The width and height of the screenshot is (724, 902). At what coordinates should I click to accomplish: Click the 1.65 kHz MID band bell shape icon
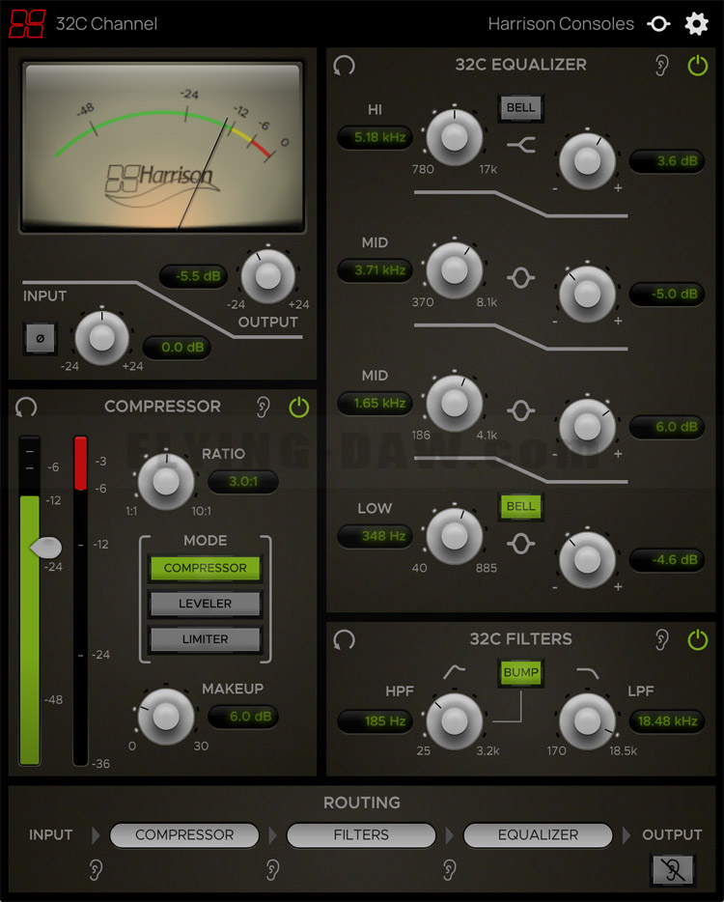521,410
